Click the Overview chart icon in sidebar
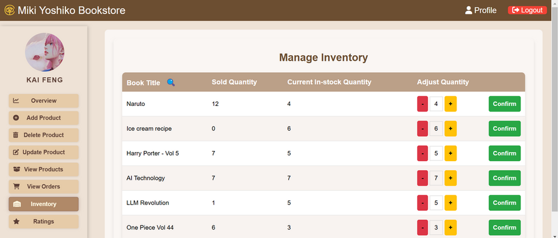The width and height of the screenshot is (558, 238). (16, 101)
